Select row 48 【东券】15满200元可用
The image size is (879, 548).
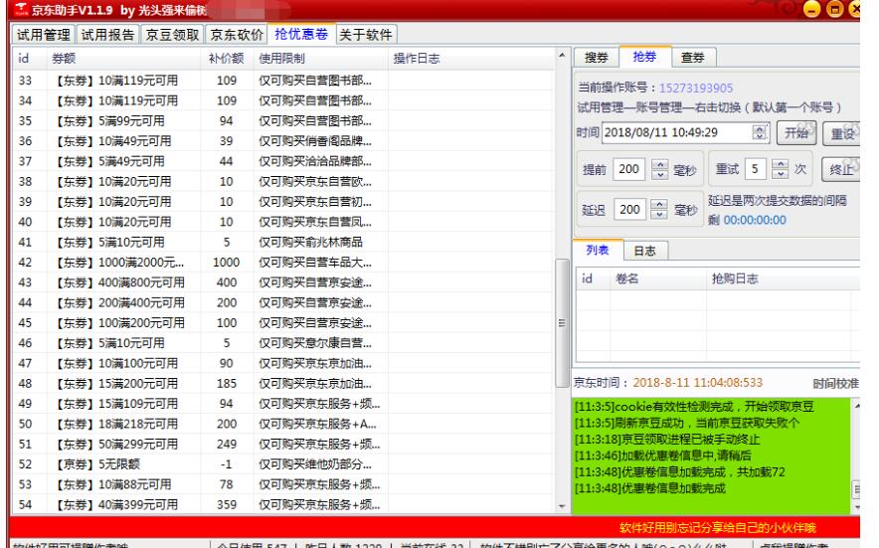point(283,383)
